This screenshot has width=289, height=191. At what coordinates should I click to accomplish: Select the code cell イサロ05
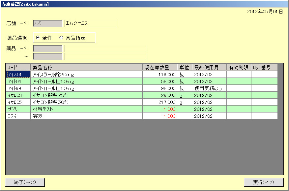pyautogui.click(x=18, y=102)
